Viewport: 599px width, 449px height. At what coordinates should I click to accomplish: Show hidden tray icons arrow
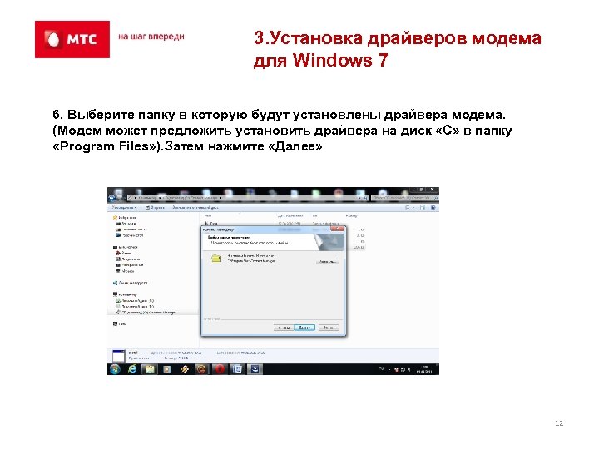tap(389, 369)
